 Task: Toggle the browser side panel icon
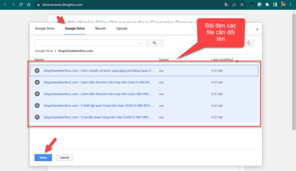pyautogui.click(x=275, y=5)
